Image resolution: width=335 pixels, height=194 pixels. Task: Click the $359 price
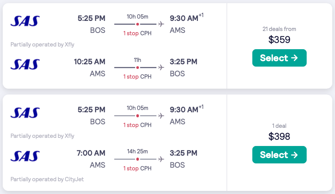coord(279,39)
